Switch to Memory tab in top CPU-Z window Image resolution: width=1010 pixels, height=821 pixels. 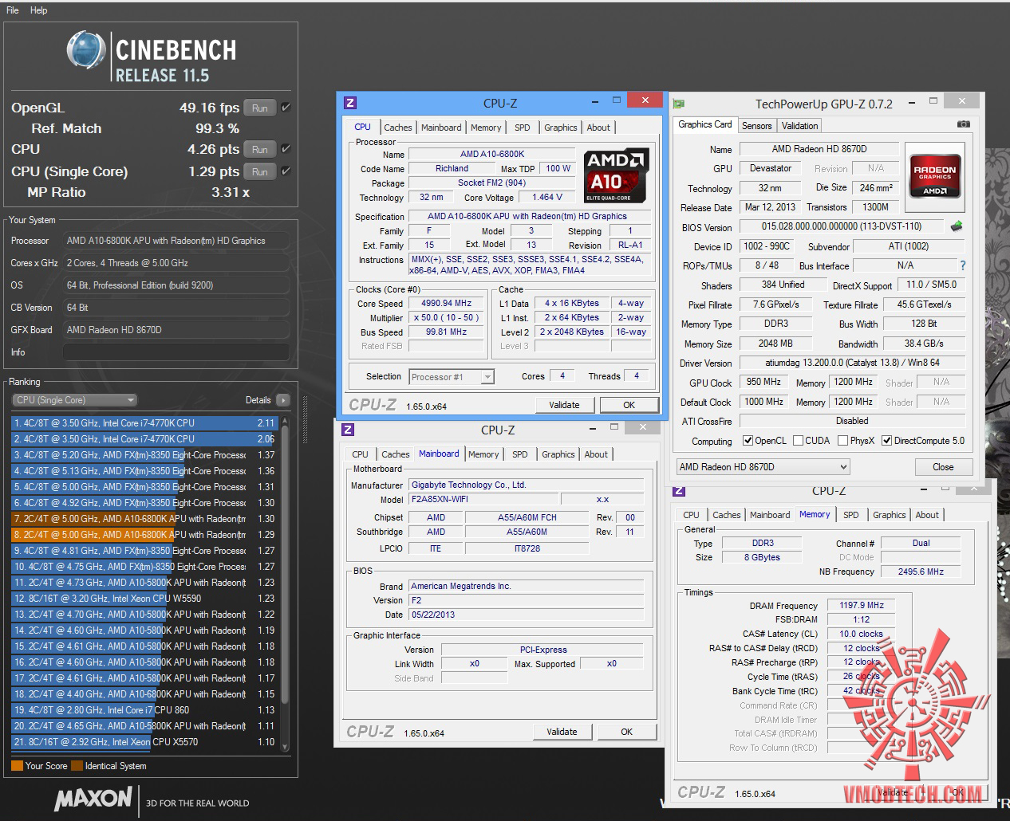click(x=486, y=128)
